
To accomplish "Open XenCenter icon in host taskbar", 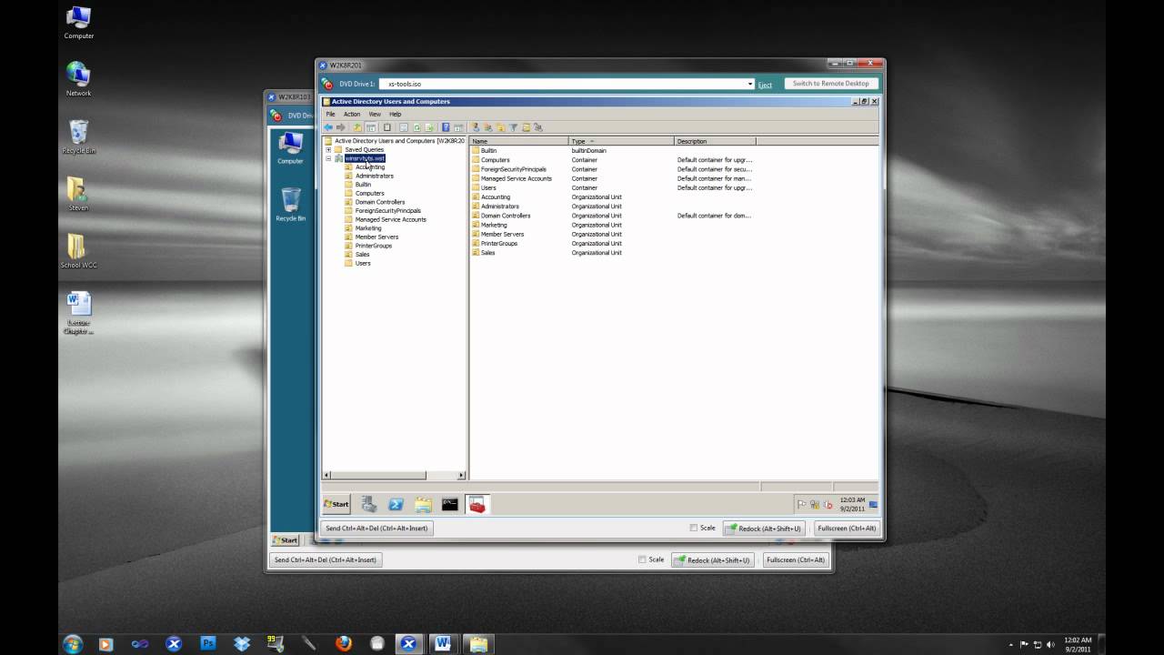I will coord(408,643).
